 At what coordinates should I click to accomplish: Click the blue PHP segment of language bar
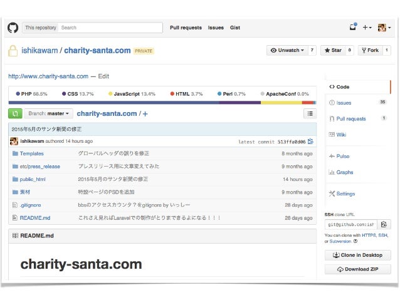click(113, 103)
